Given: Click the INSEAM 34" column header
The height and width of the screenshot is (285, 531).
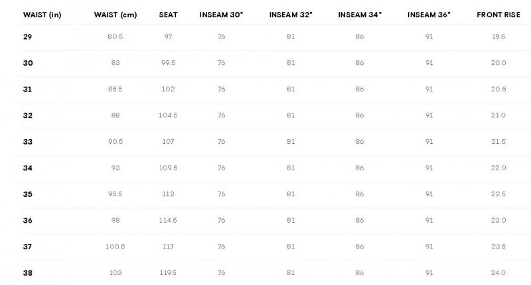Looking at the screenshot, I should click(360, 15).
